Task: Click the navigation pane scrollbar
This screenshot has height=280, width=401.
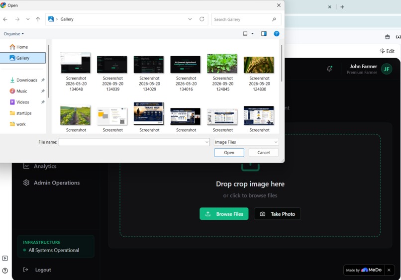Action: click(x=49, y=72)
